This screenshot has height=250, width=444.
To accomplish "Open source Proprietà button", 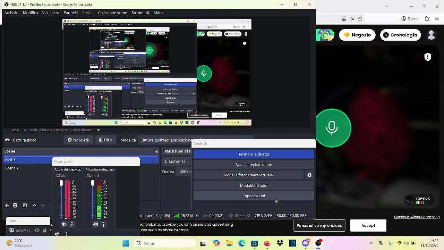I will tap(78, 140).
